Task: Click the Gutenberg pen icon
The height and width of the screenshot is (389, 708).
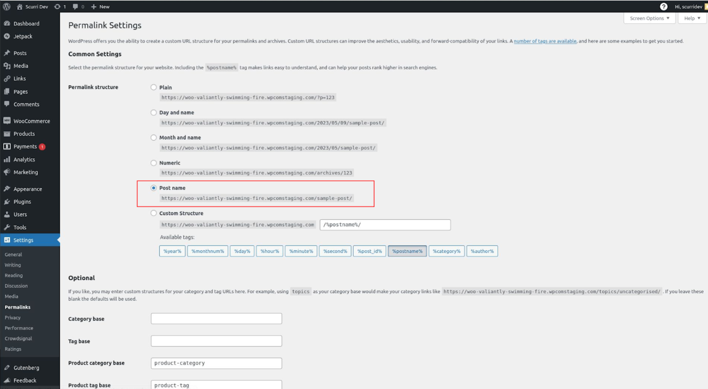Action: [x=7, y=367]
